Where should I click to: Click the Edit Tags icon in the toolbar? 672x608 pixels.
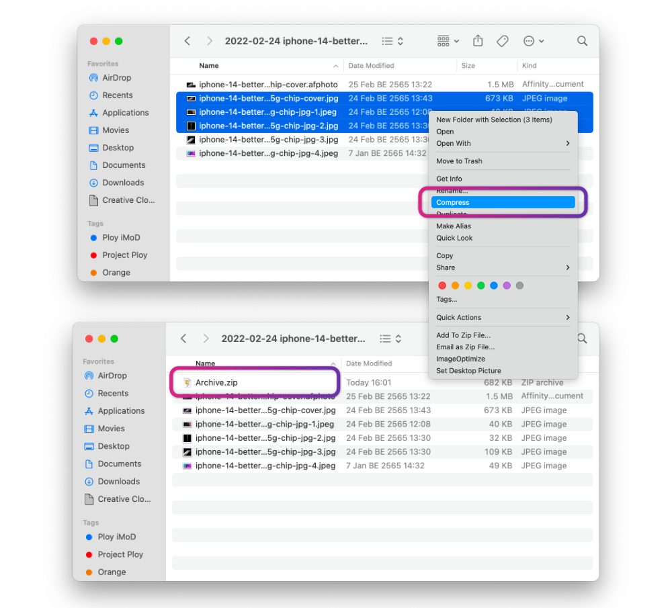tap(503, 41)
